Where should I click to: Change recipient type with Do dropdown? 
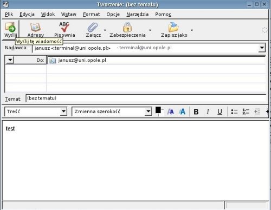point(10,60)
